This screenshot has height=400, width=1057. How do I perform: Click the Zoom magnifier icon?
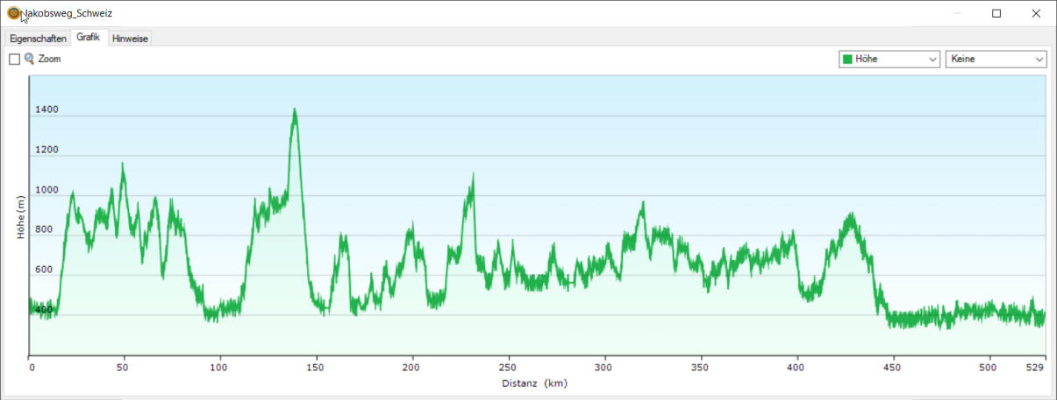pos(29,59)
